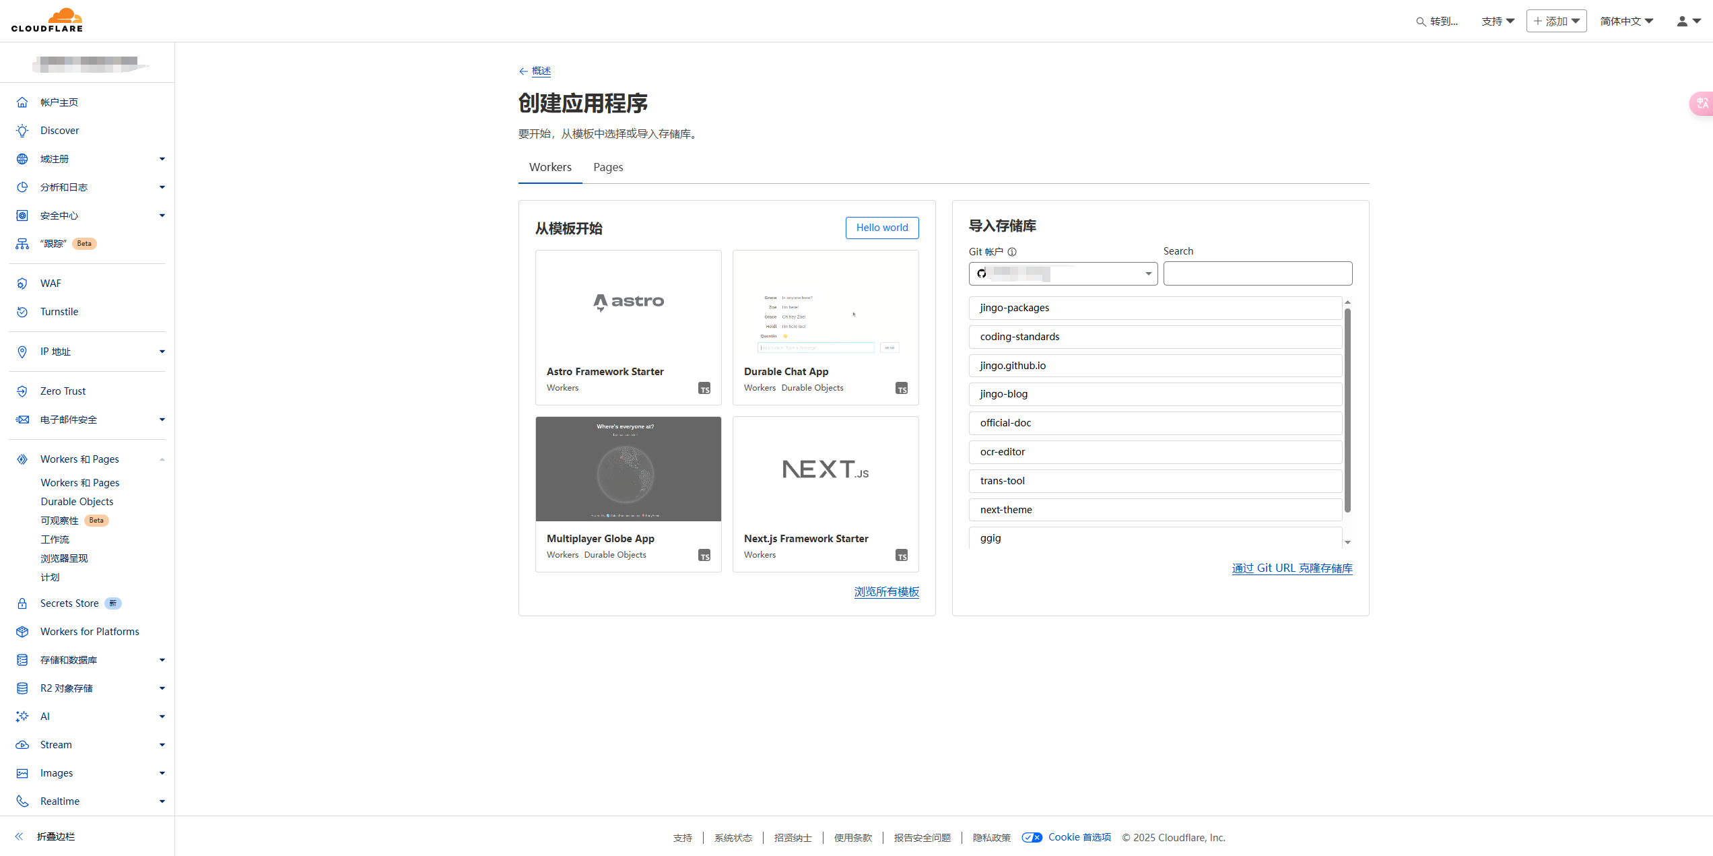Expand the IP address section arrow
The image size is (1713, 856).
pos(162,352)
